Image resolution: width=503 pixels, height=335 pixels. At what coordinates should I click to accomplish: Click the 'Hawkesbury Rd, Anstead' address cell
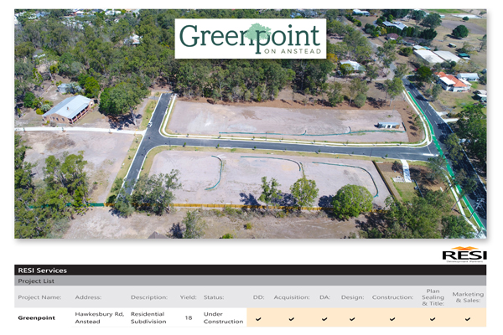point(100,317)
